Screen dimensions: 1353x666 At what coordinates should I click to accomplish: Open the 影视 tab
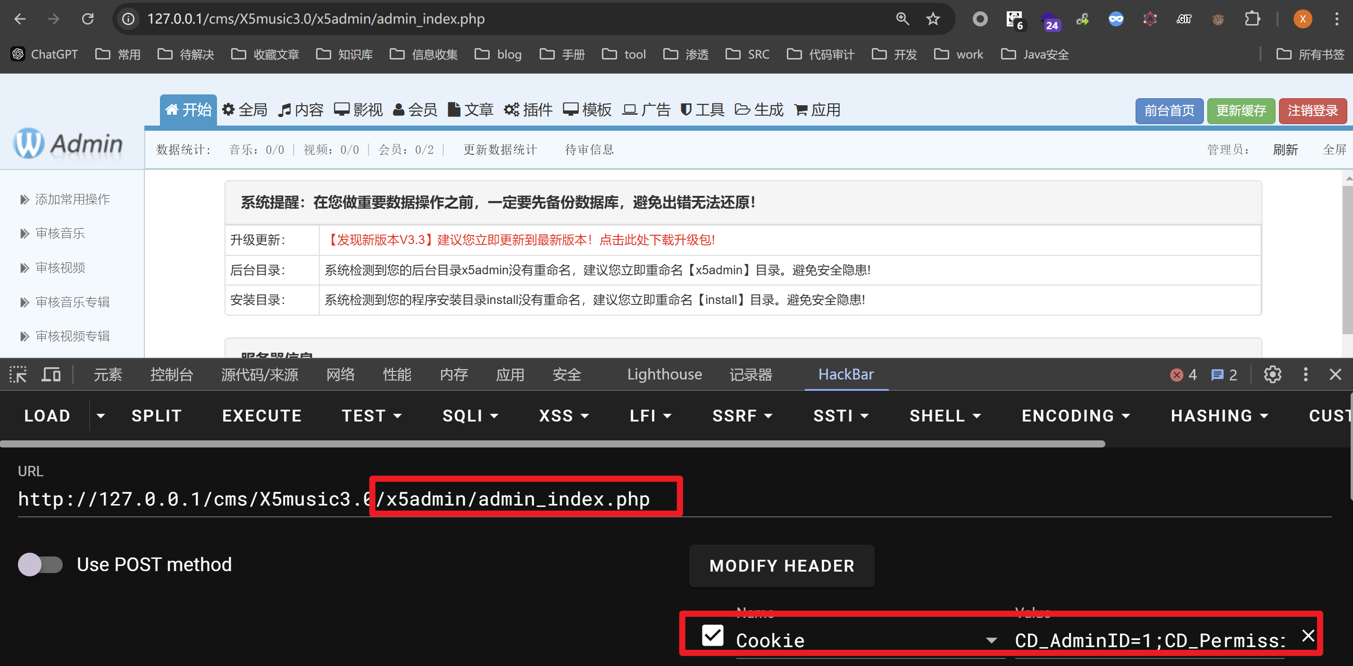[x=358, y=110]
